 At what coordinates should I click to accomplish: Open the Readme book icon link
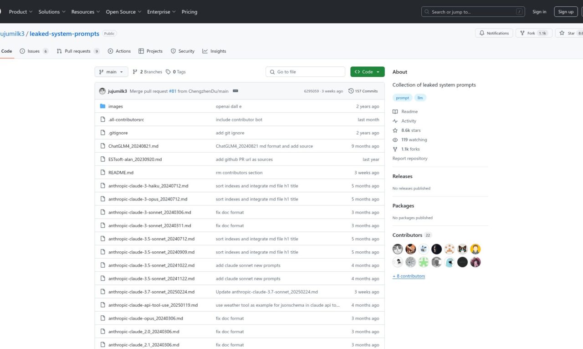pos(395,111)
